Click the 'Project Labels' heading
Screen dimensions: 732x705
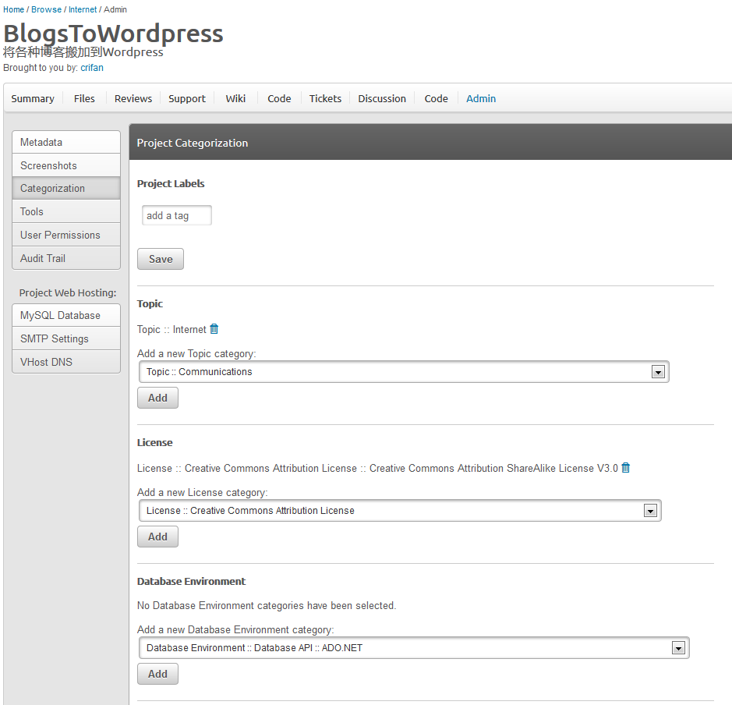(x=171, y=183)
